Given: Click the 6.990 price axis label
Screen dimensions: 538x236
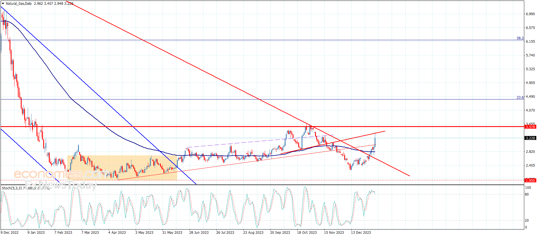Looking at the screenshot, I should click(x=530, y=14).
